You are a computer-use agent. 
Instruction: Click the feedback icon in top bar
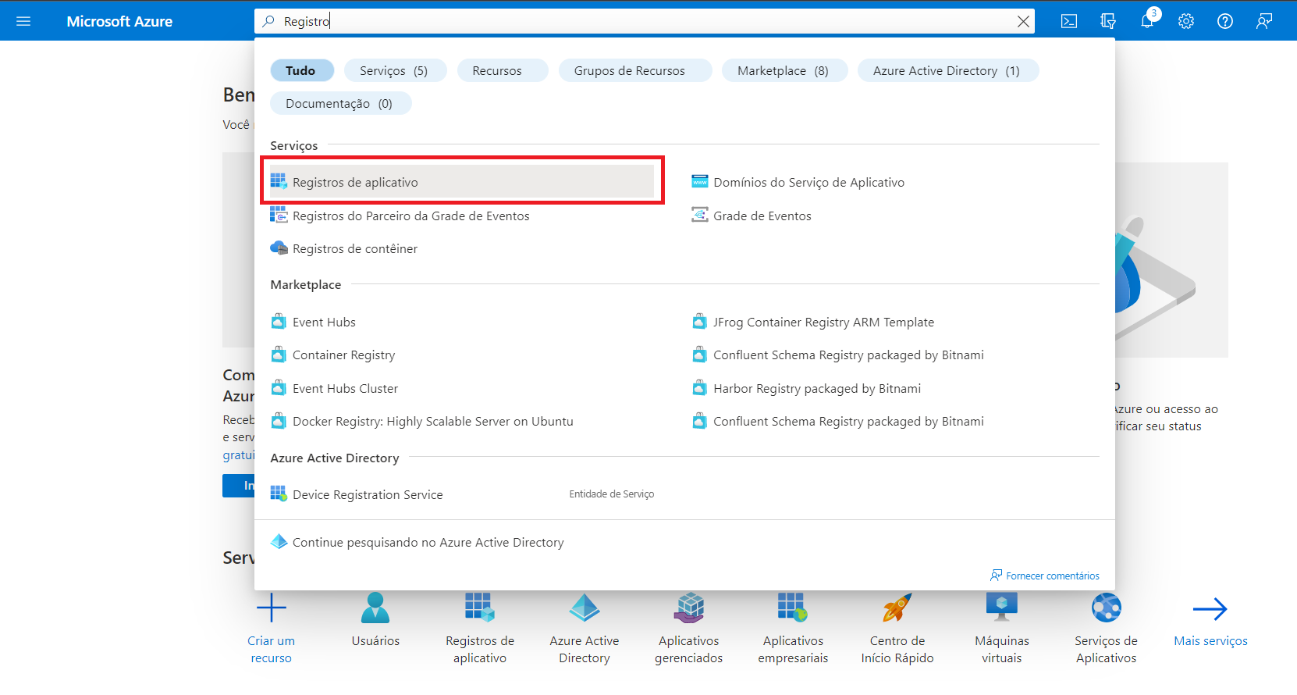1264,21
